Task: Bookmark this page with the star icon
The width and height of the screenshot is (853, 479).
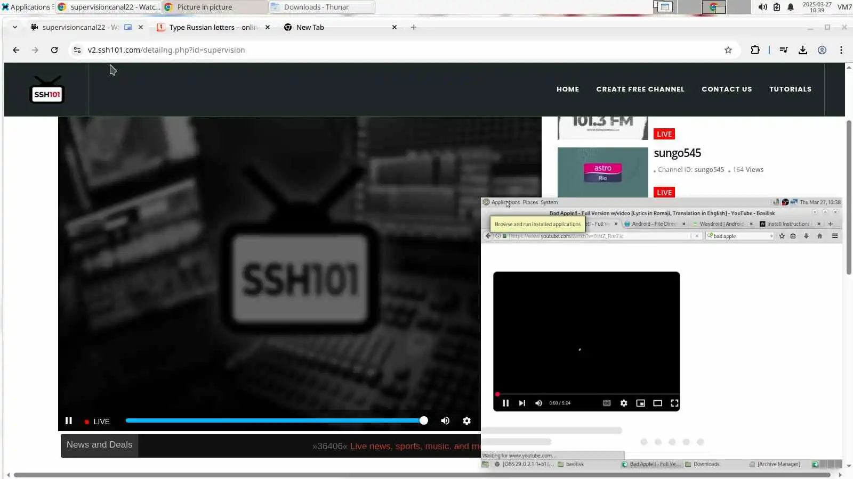Action: pyautogui.click(x=728, y=50)
